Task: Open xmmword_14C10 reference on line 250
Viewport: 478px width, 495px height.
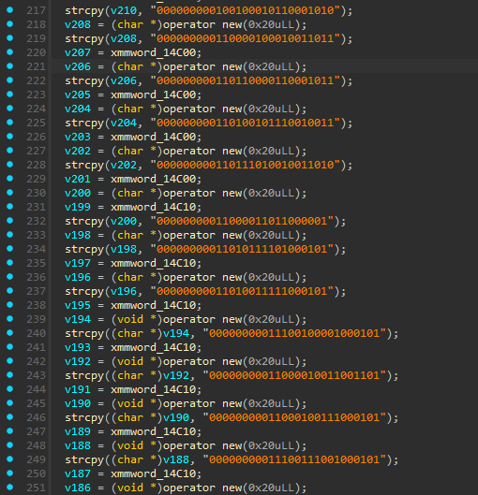Action: coord(154,473)
